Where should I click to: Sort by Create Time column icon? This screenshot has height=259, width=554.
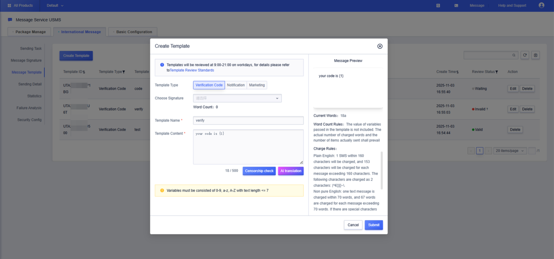[458, 72]
